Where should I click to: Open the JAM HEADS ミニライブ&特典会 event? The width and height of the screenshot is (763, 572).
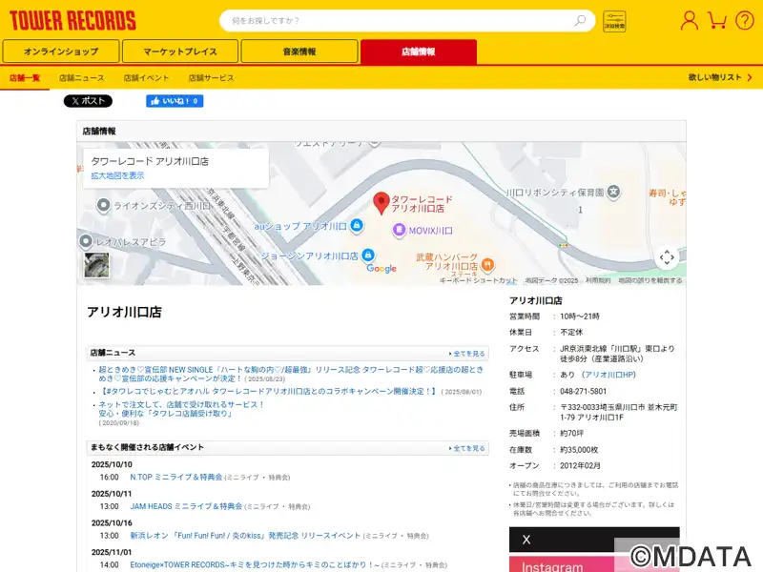click(186, 506)
